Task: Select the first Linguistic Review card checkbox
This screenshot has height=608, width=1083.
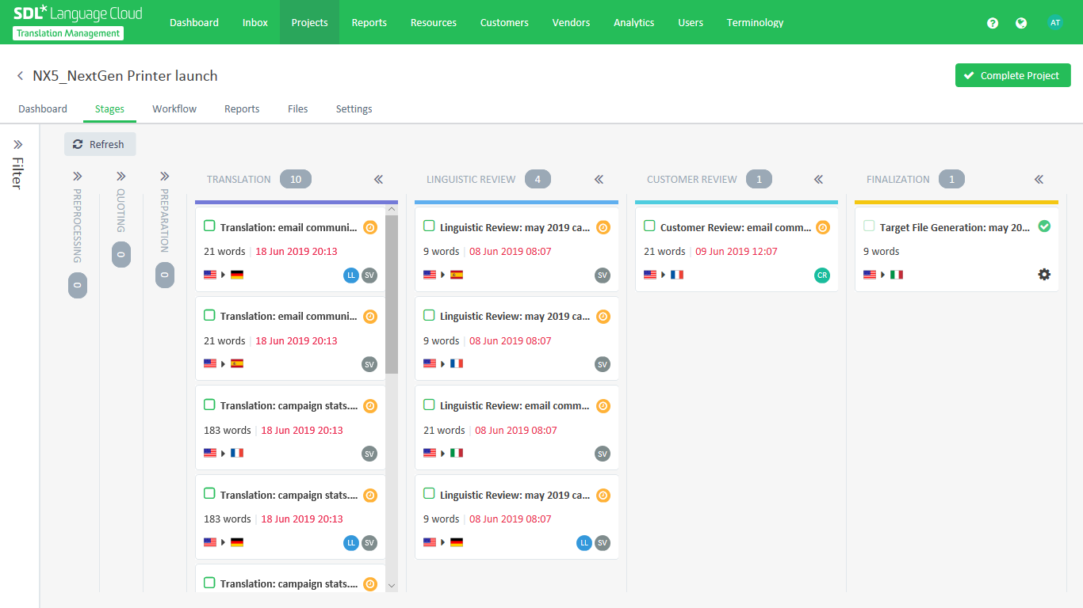Action: (x=429, y=226)
